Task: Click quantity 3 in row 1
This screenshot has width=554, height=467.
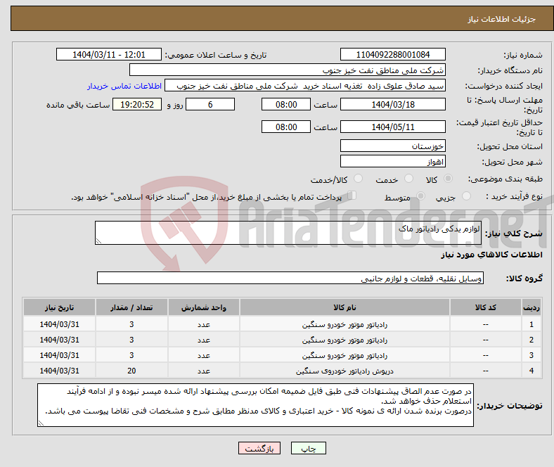Action: coord(131,324)
